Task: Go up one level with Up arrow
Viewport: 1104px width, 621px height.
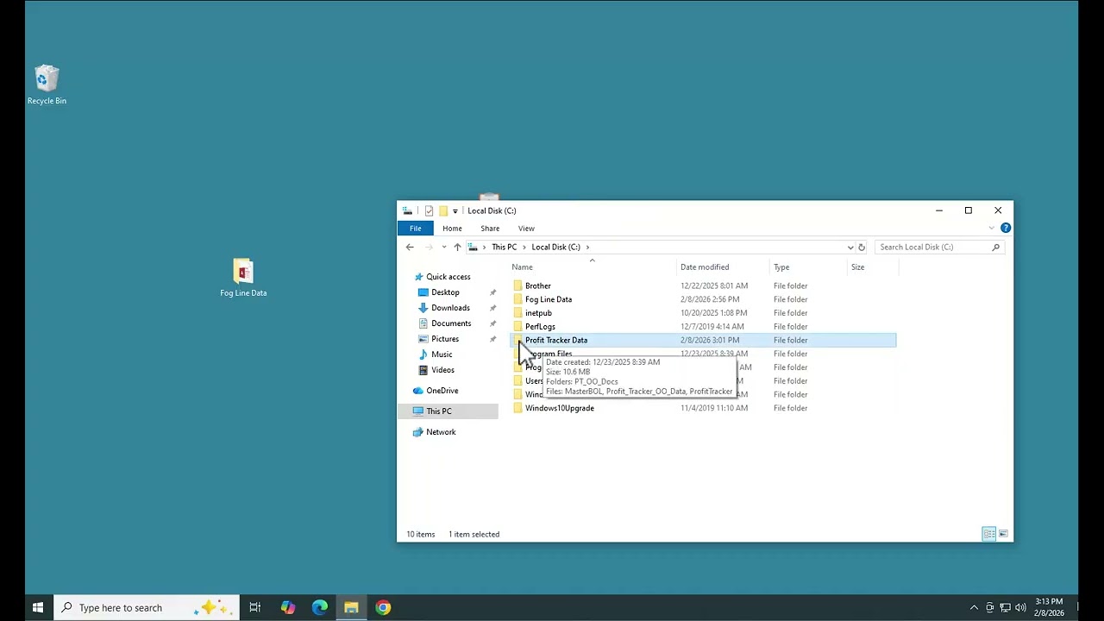Action: pyautogui.click(x=457, y=248)
